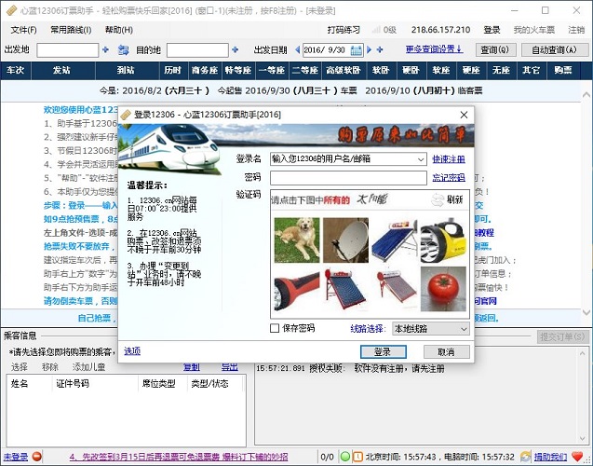Viewport: 593px width, 466px height.
Task: Click the 自动查询(A) button
Action: (555, 49)
